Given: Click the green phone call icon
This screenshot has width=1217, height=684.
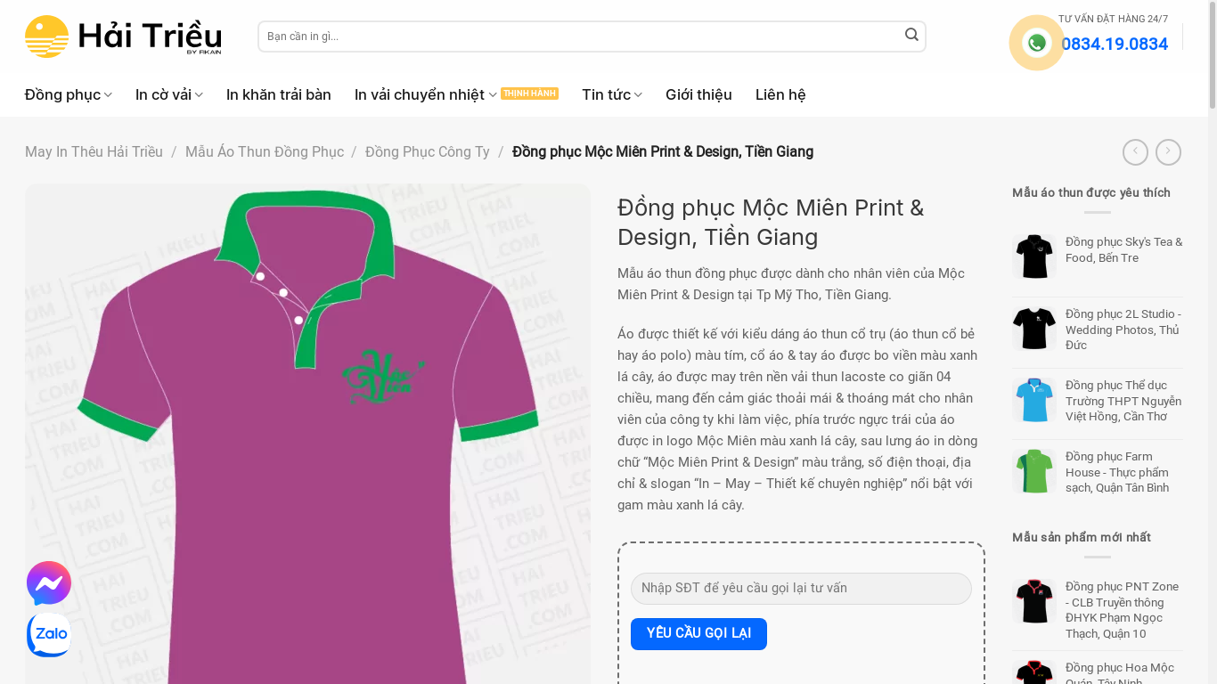Looking at the screenshot, I should 1036,43.
